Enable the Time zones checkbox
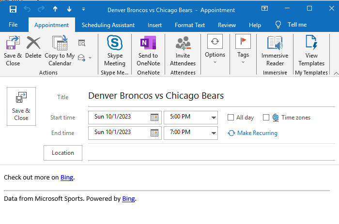Image resolution: width=339 pixels, height=224 pixels. tap(266, 118)
